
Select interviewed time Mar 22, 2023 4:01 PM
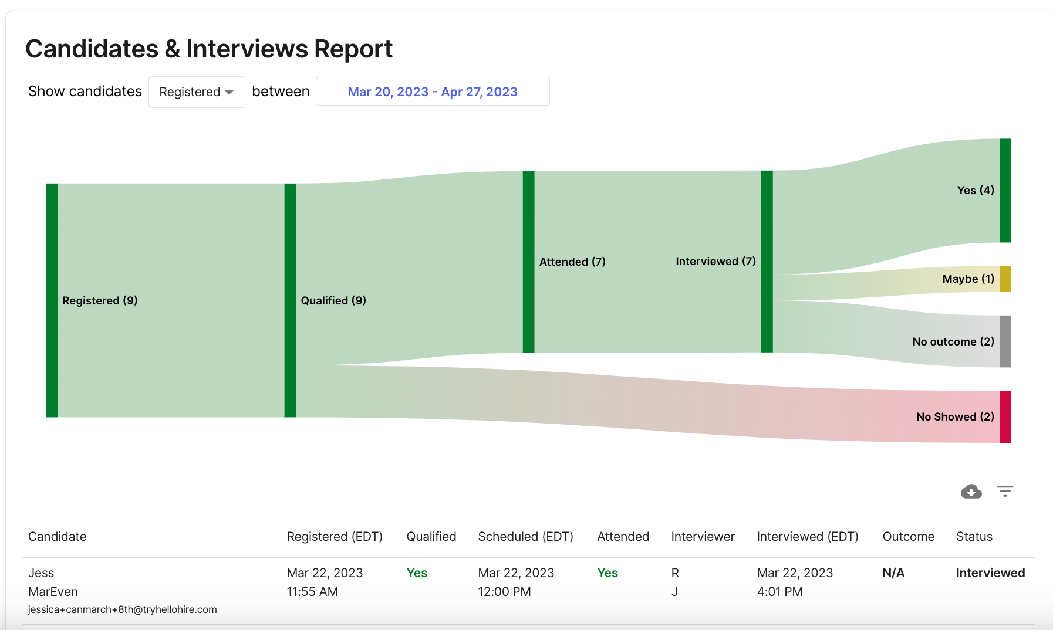pos(795,582)
